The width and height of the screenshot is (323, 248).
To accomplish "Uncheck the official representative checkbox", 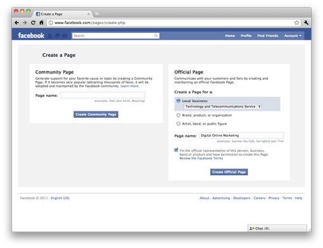I will (x=176, y=150).
